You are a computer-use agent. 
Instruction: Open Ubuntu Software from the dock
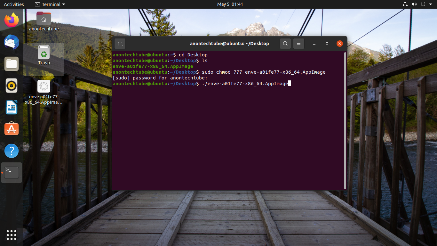pos(12,129)
